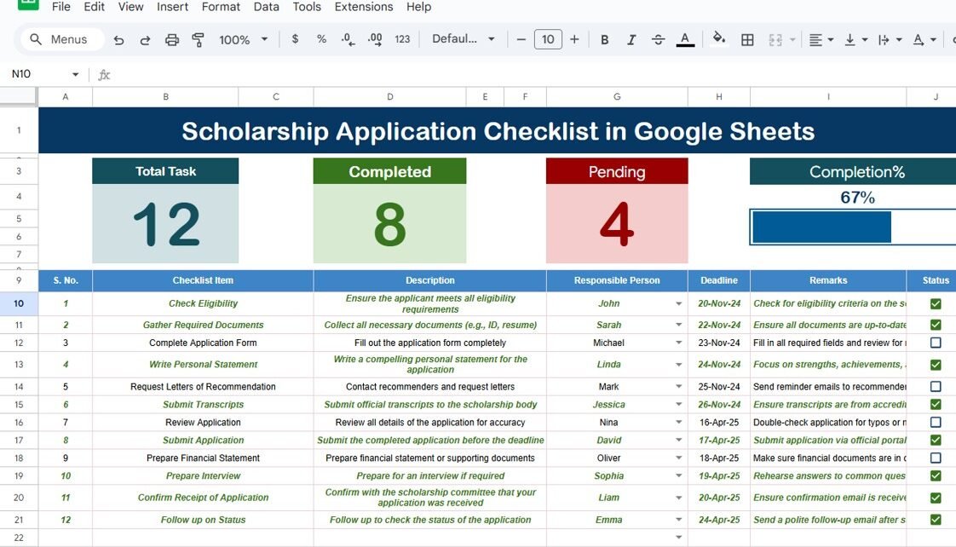Uncheck Status for Check Eligibility row
The width and height of the screenshot is (956, 547).
(936, 303)
